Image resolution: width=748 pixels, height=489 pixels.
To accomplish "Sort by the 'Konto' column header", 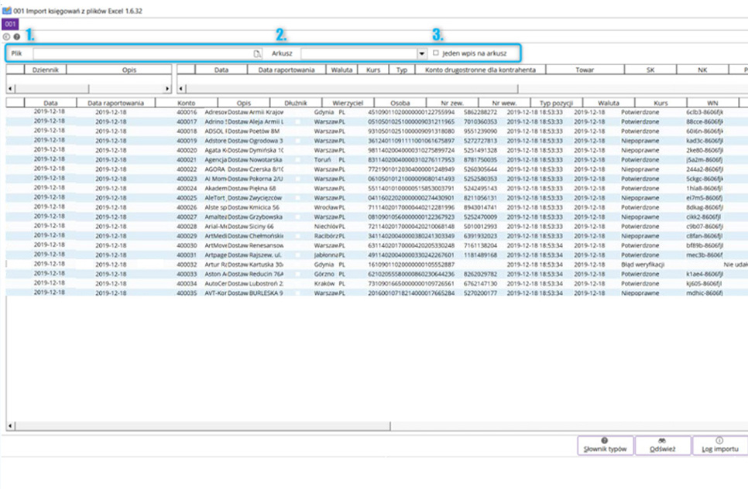I will (186, 102).
